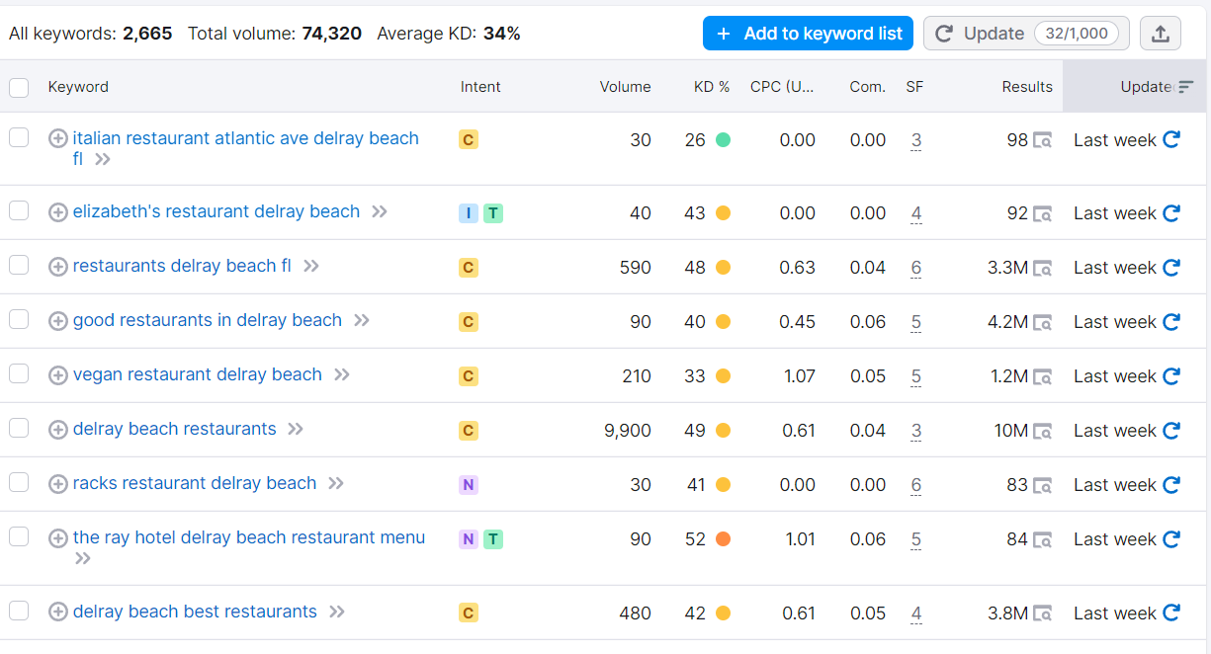Image resolution: width=1211 pixels, height=654 pixels.
Task: Refresh 'elizabeth's restaurant delray beach' row data
Action: coord(1171,212)
